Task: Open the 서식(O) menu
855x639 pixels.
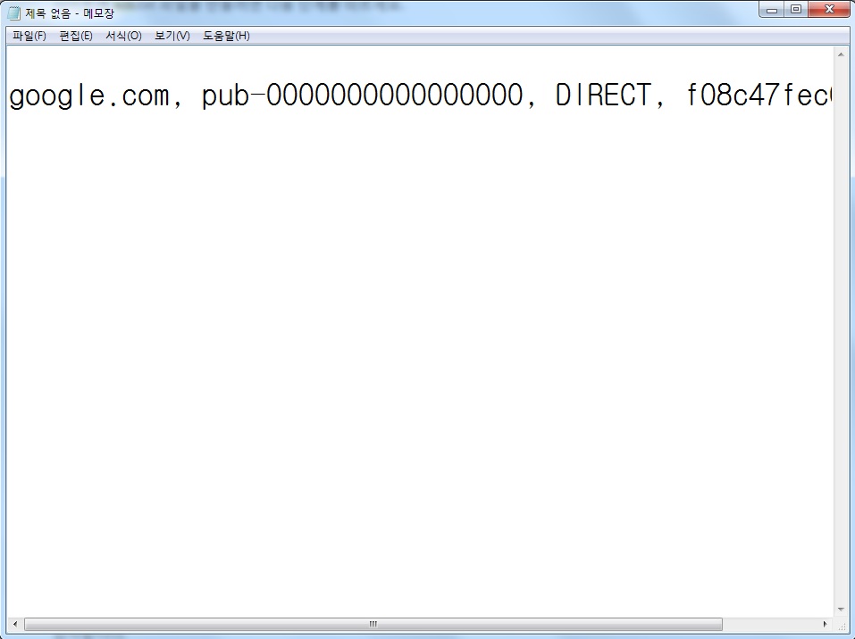Action: click(x=124, y=36)
